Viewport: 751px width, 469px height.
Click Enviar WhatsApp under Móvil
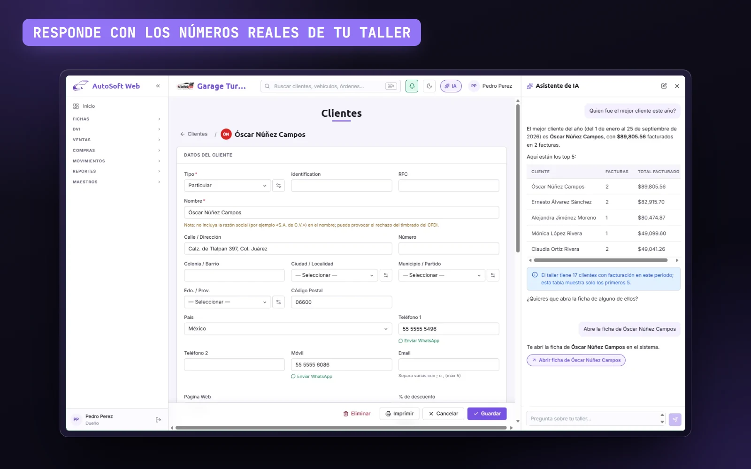tap(312, 377)
